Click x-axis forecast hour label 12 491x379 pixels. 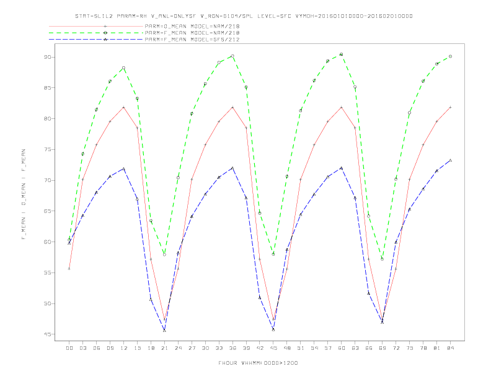(124, 348)
